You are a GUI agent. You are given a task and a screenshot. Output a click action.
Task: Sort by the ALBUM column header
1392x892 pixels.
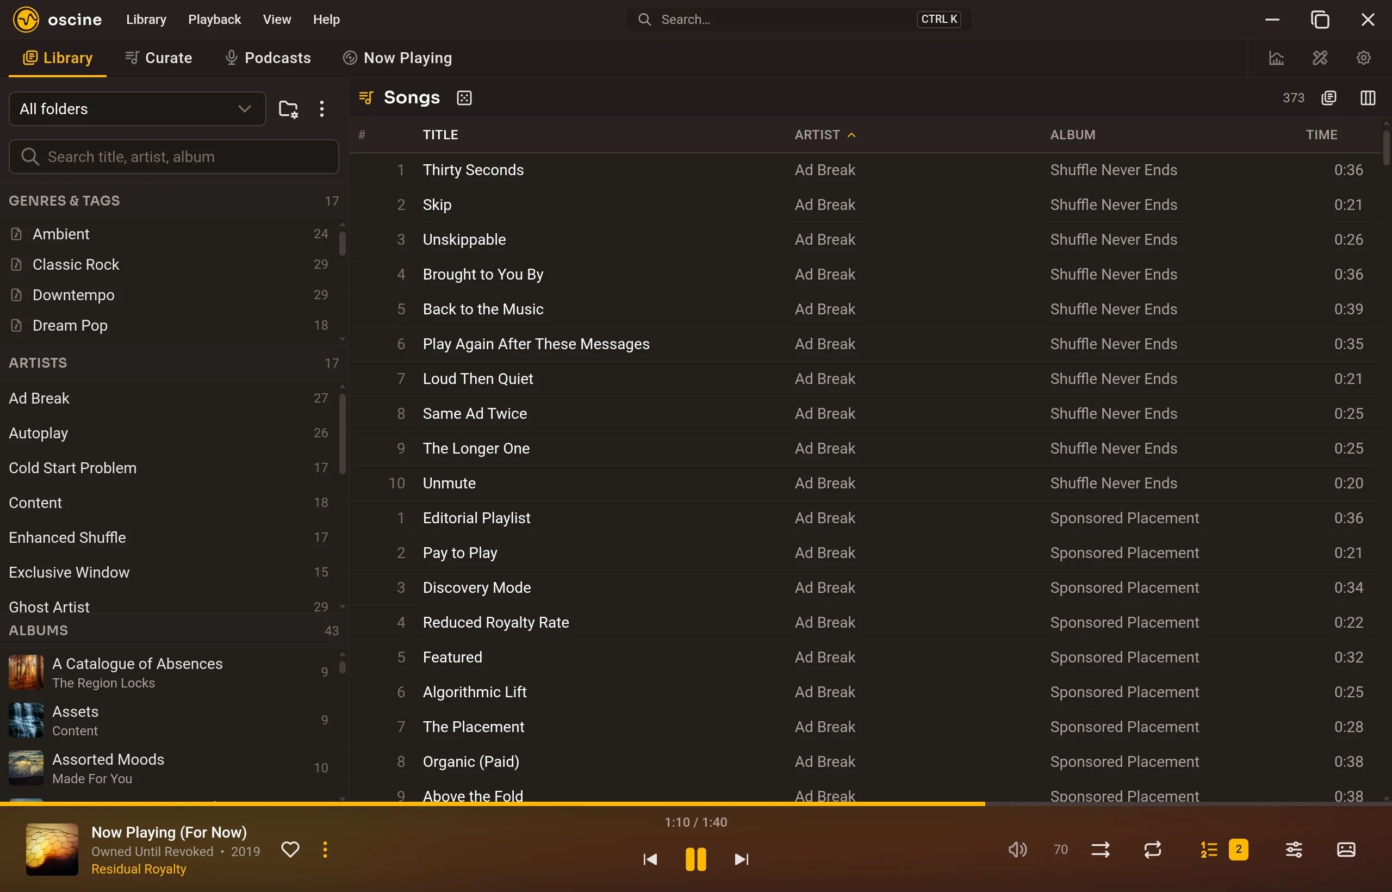point(1072,135)
